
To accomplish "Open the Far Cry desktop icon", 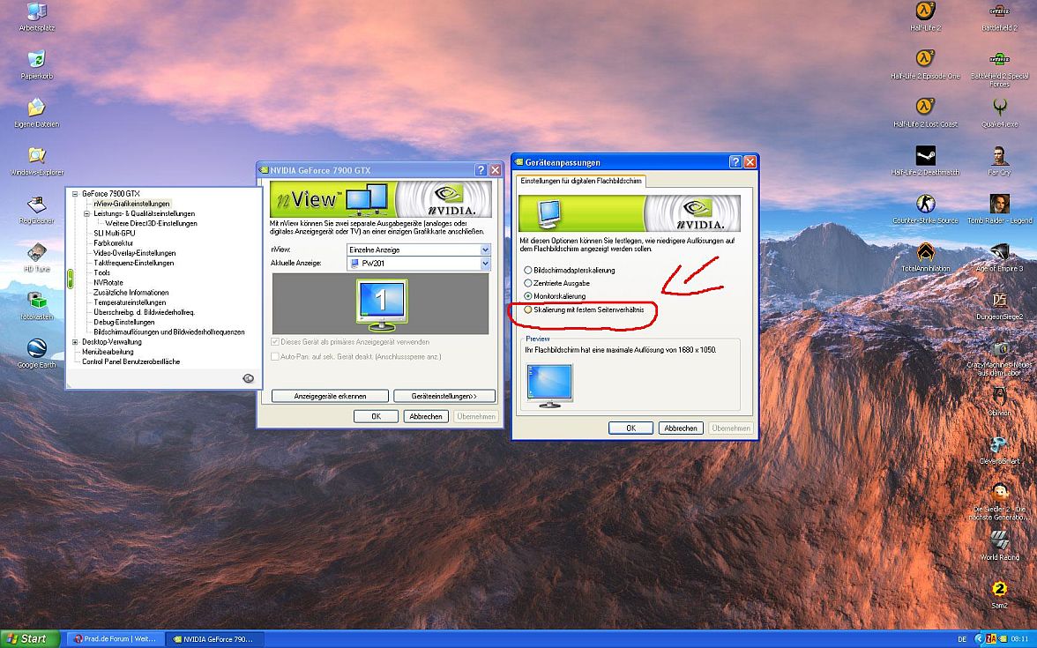I will [999, 157].
